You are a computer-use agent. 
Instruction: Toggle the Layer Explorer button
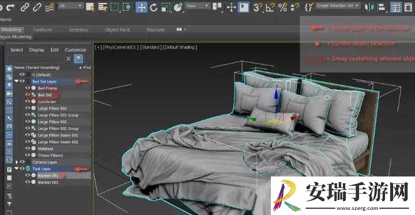coord(409,7)
